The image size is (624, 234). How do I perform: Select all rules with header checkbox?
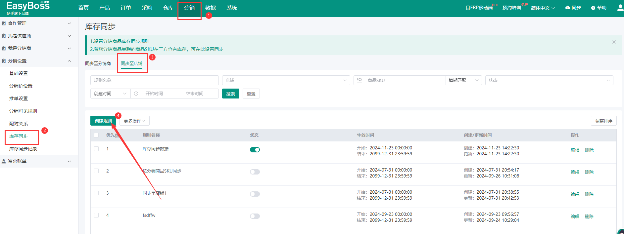tap(96, 135)
